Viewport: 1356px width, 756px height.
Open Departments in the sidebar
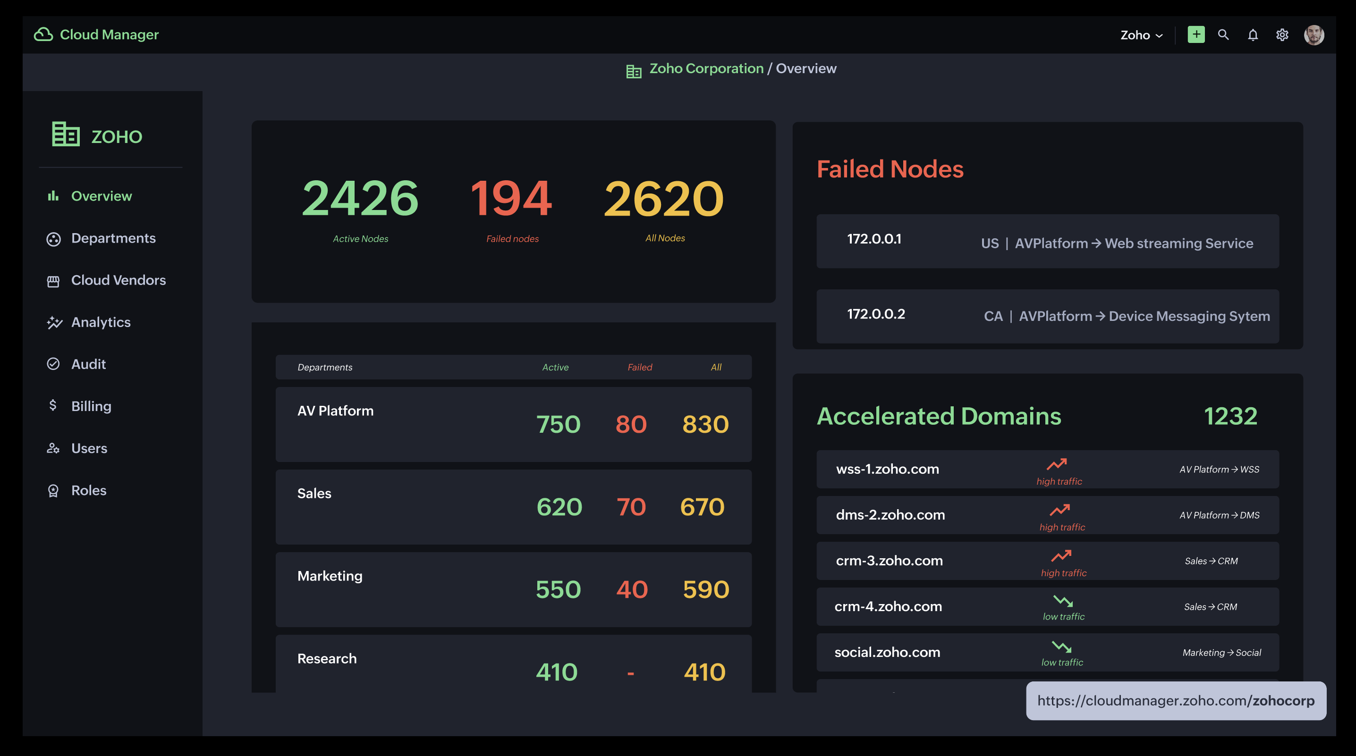point(114,238)
